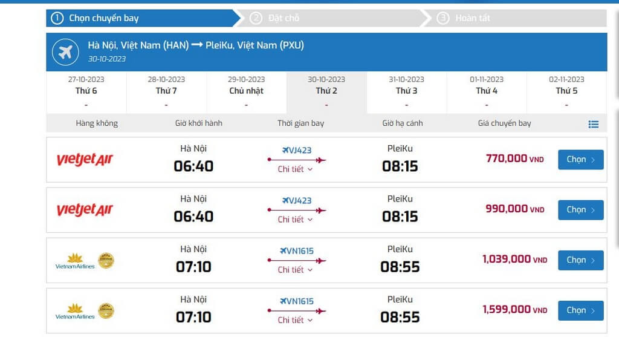
Task: Open Chi tiết for 1,599,000 VND flight
Action: [x=296, y=320]
